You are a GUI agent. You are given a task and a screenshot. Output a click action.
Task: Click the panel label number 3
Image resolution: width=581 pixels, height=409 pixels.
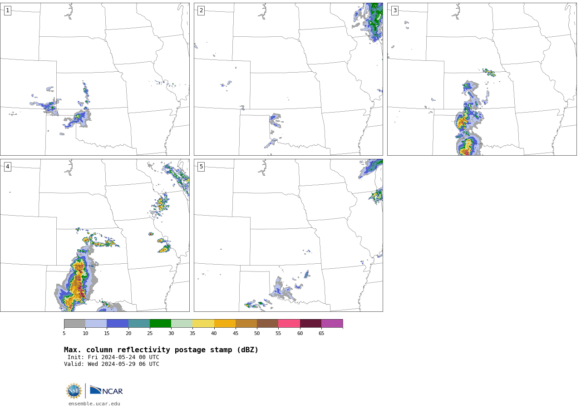pos(395,10)
